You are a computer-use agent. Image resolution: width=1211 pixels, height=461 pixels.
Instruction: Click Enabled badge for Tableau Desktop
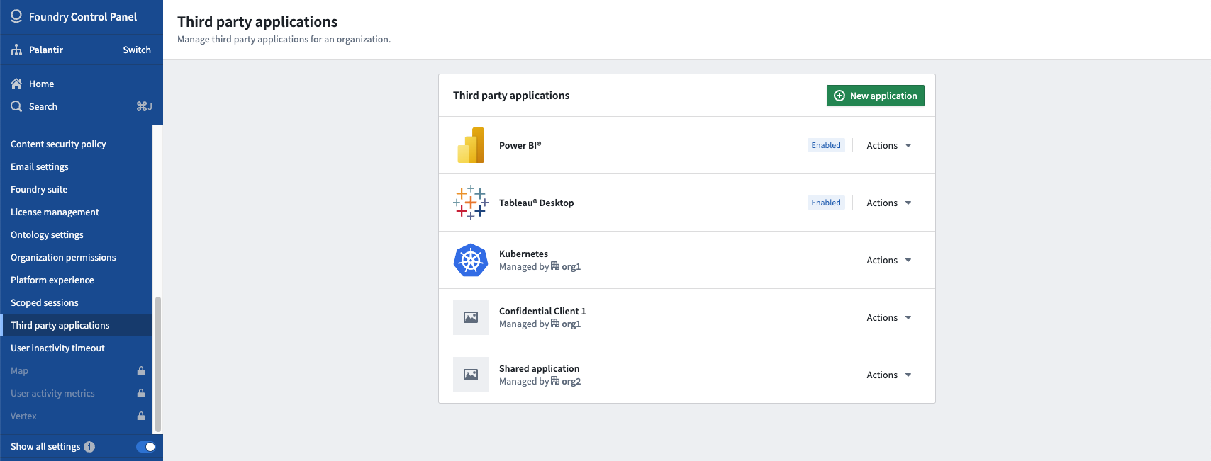click(x=826, y=203)
